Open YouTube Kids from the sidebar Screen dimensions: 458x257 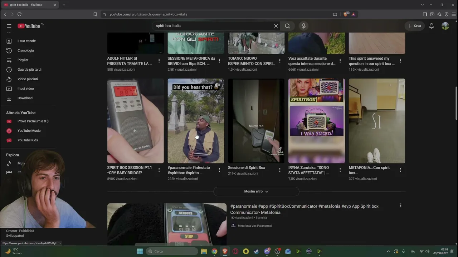(x=28, y=140)
